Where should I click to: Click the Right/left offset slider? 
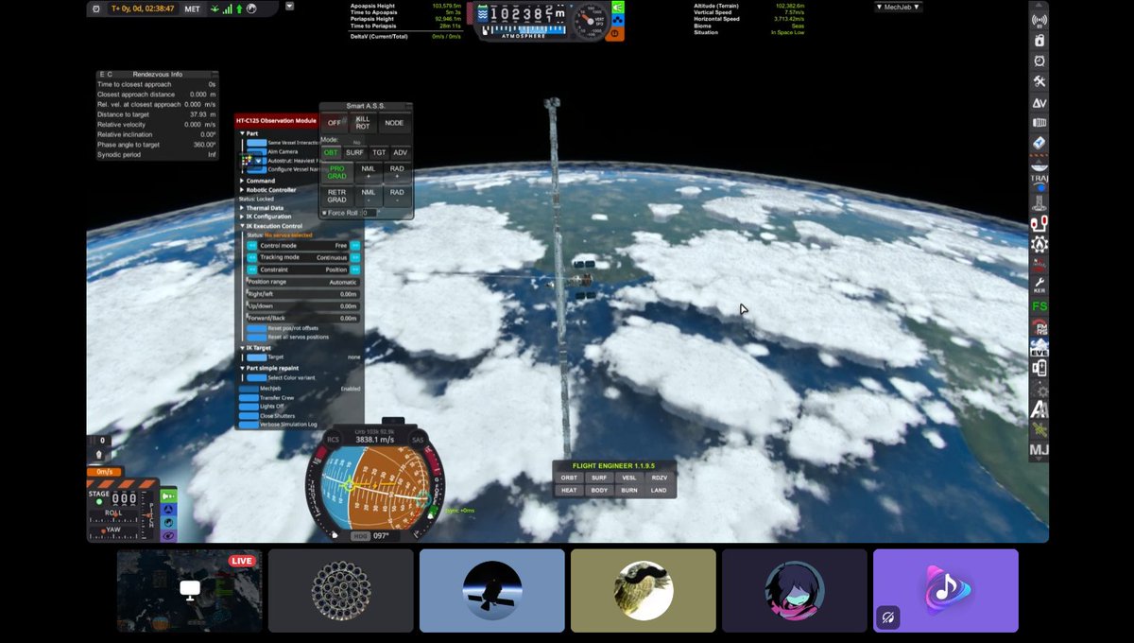pos(302,294)
